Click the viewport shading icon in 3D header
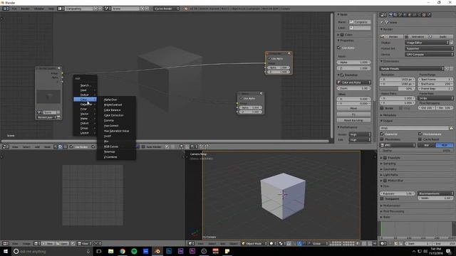Viewport: 456px width, 256px height. click(272, 243)
